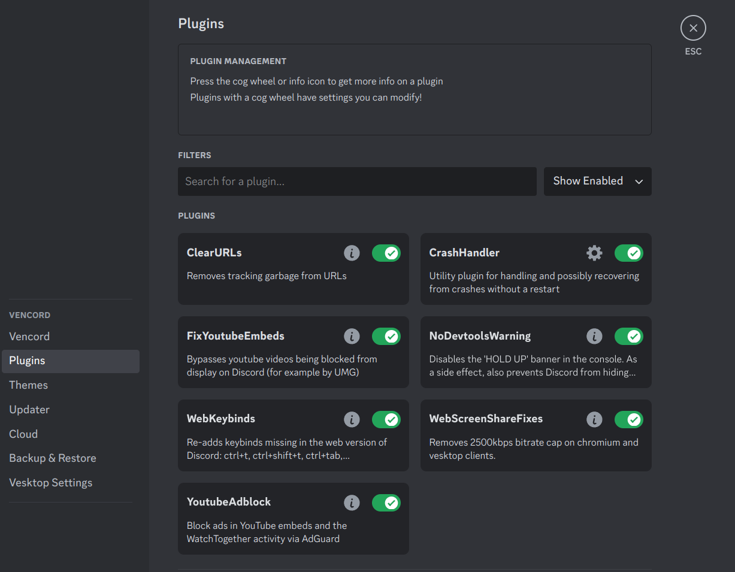Open the Show Enabled filter dropdown
Screen dimensions: 735x572
pyautogui.click(x=597, y=181)
